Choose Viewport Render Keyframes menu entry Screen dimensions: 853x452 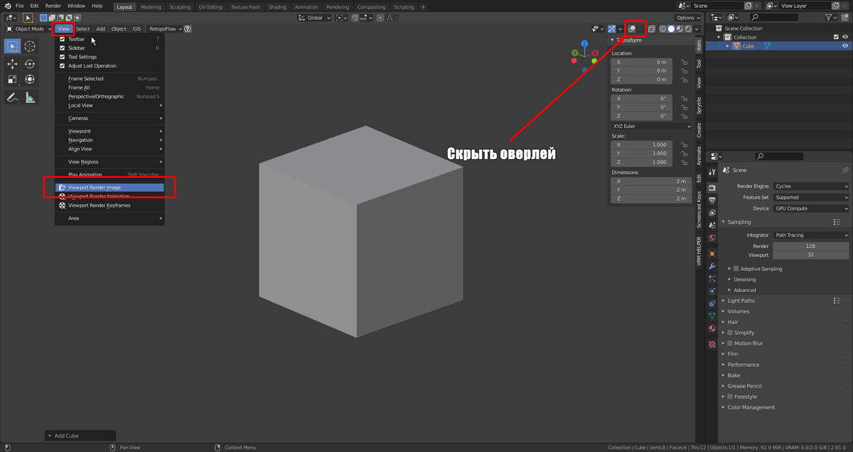coord(110,205)
